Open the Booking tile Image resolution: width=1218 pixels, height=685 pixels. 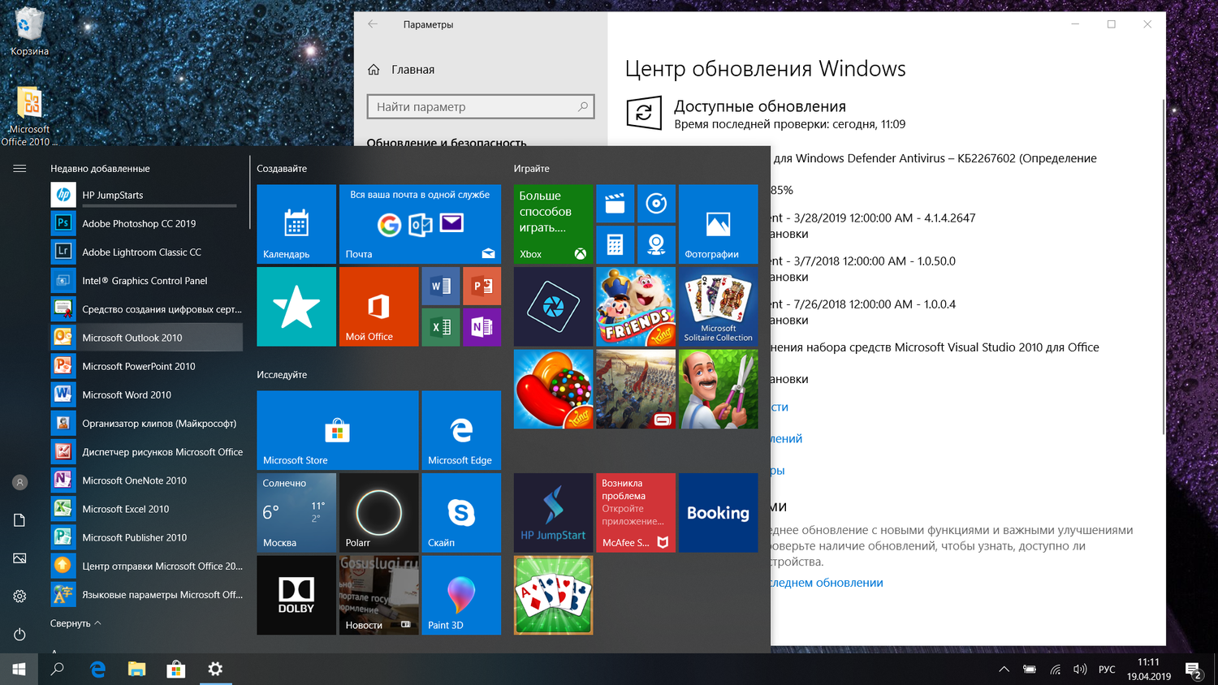[718, 513]
